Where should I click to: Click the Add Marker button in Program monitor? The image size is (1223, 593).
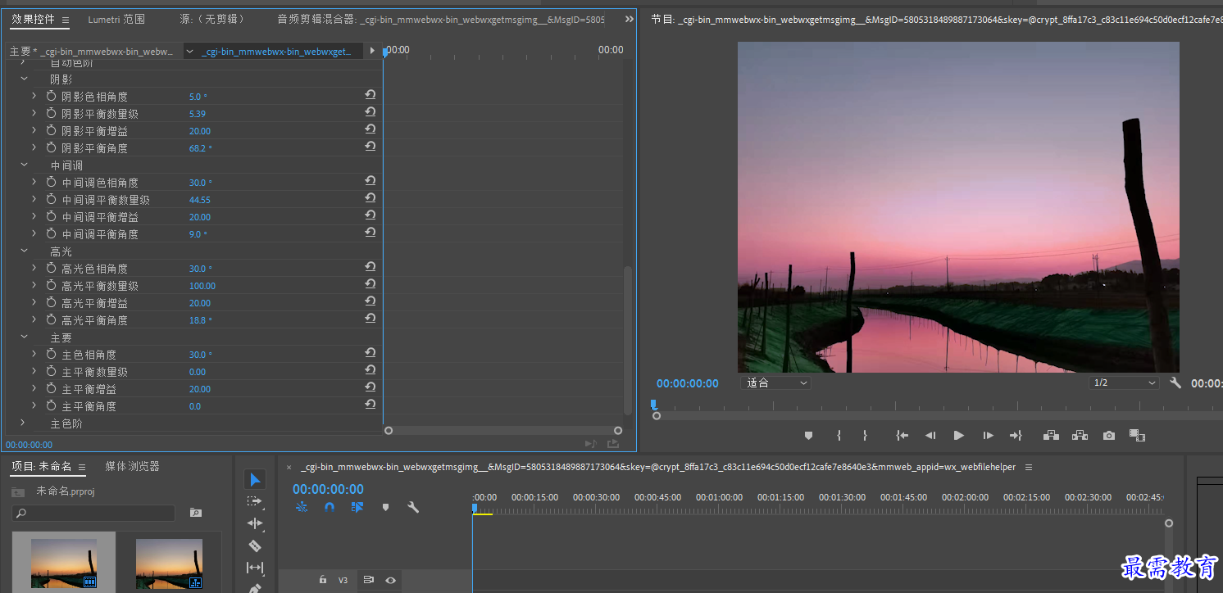(x=808, y=436)
